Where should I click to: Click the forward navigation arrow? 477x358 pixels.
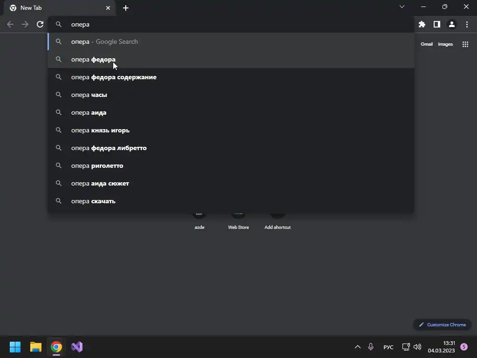click(25, 24)
